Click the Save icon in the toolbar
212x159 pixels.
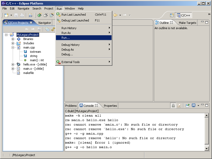point(16,15)
